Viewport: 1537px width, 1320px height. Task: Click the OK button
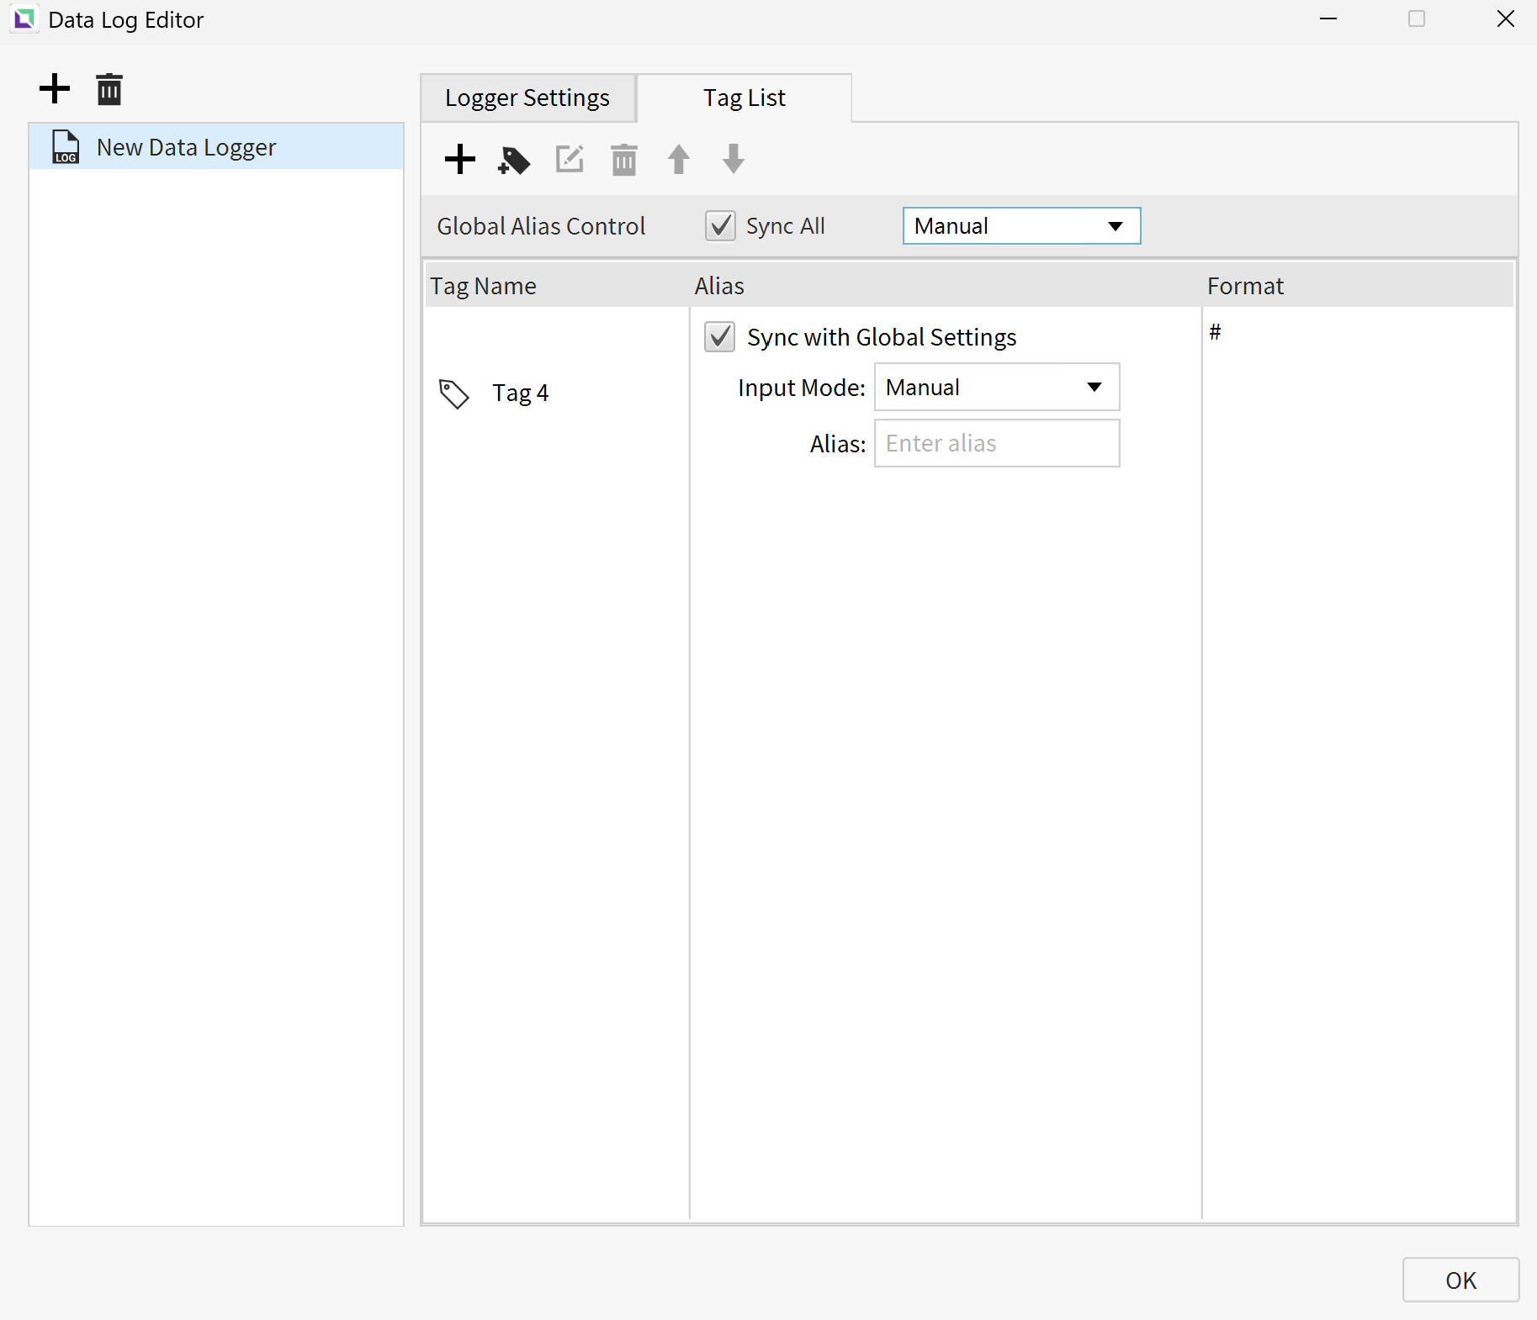[1460, 1280]
